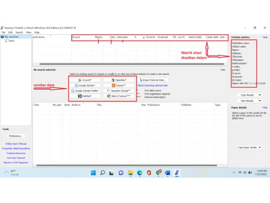
Task: Open Chat icon on taskbar
Action: 121,173
